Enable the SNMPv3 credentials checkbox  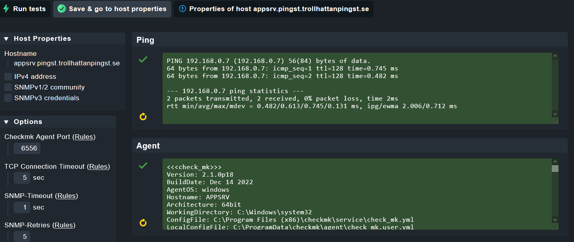tap(8, 98)
